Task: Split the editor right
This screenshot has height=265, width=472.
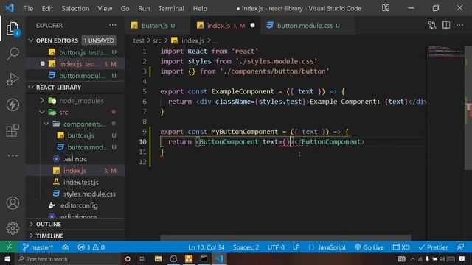Action: coord(446,25)
